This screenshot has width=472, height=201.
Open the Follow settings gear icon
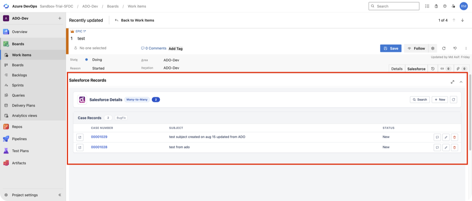(x=433, y=48)
